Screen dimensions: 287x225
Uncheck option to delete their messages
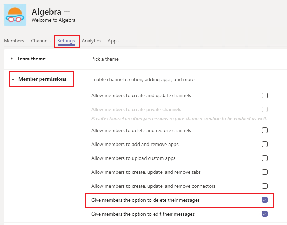pos(265,200)
